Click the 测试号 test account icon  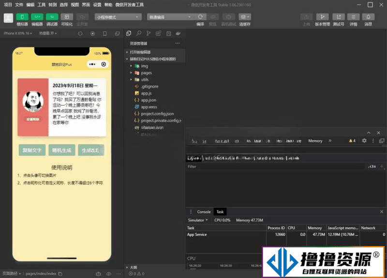(x=339, y=17)
